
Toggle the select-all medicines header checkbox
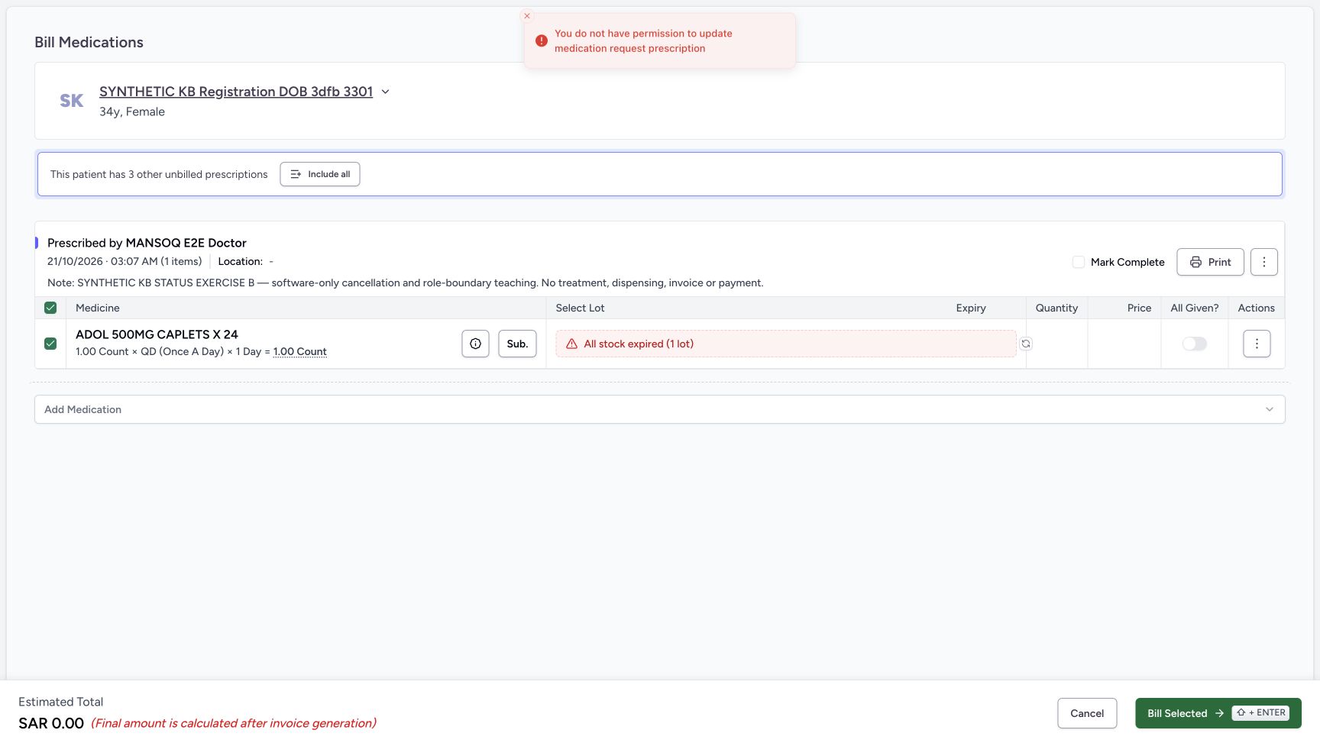pyautogui.click(x=50, y=308)
